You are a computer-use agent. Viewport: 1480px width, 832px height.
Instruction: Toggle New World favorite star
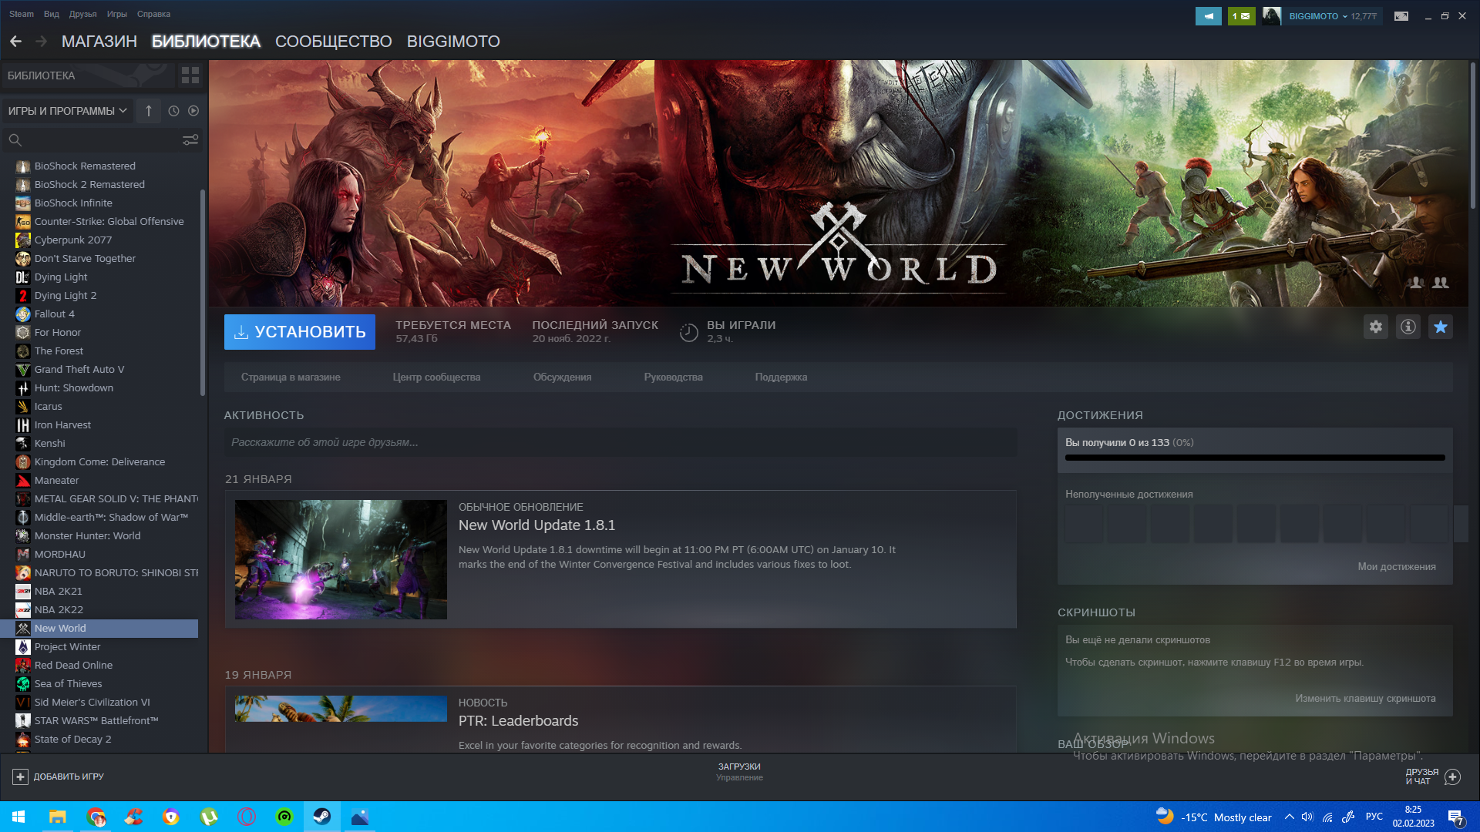tap(1441, 327)
